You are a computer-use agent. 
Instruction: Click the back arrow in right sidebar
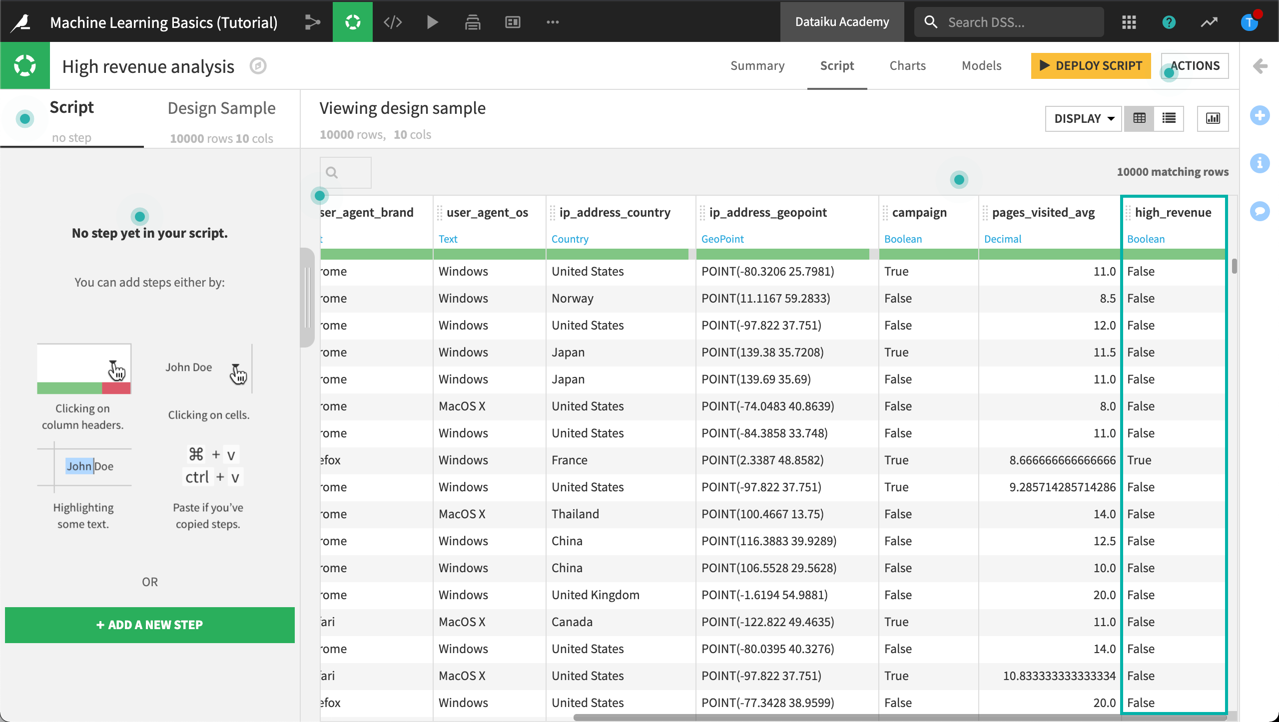point(1260,66)
